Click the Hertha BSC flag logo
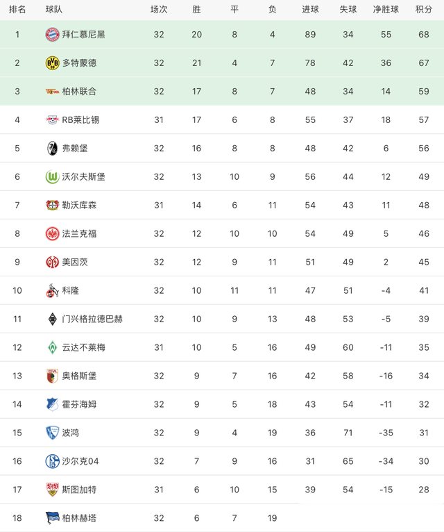Screen dimensions: 444x532 (53, 517)
